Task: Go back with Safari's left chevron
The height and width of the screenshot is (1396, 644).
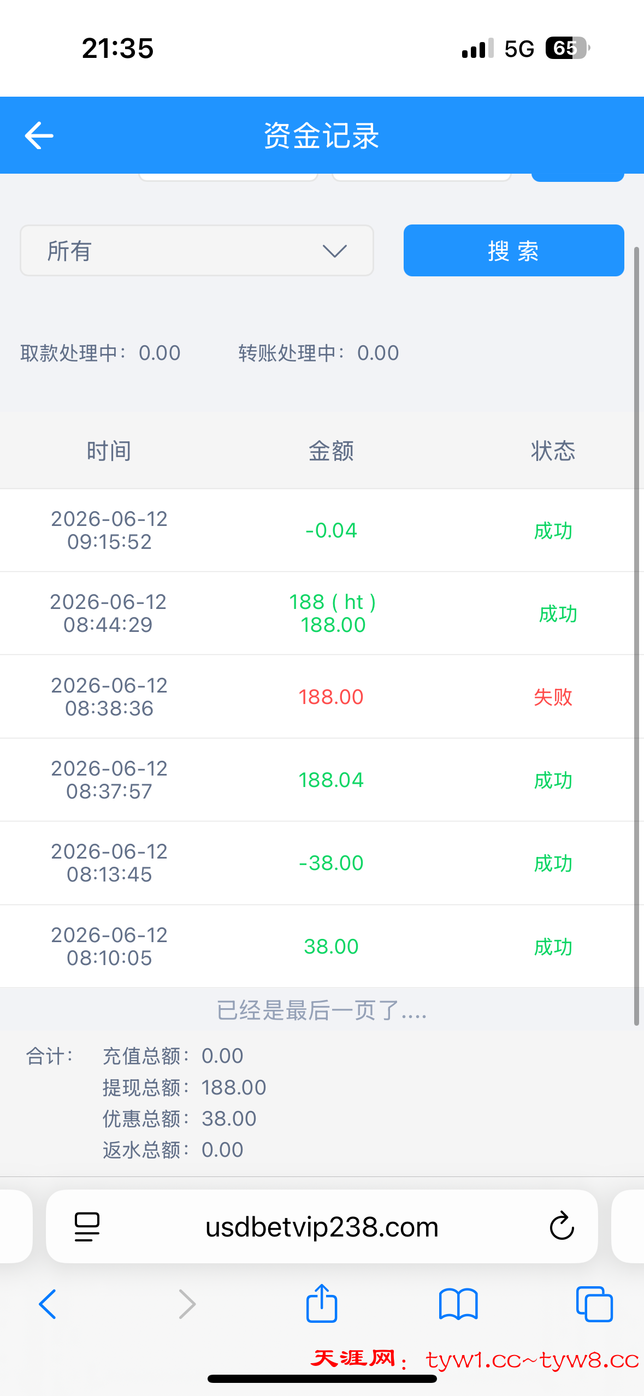Action: (x=48, y=1304)
